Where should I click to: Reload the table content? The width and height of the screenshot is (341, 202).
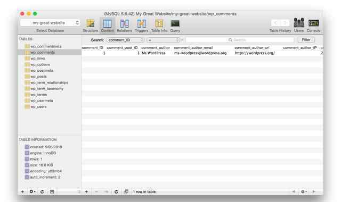point(116,192)
